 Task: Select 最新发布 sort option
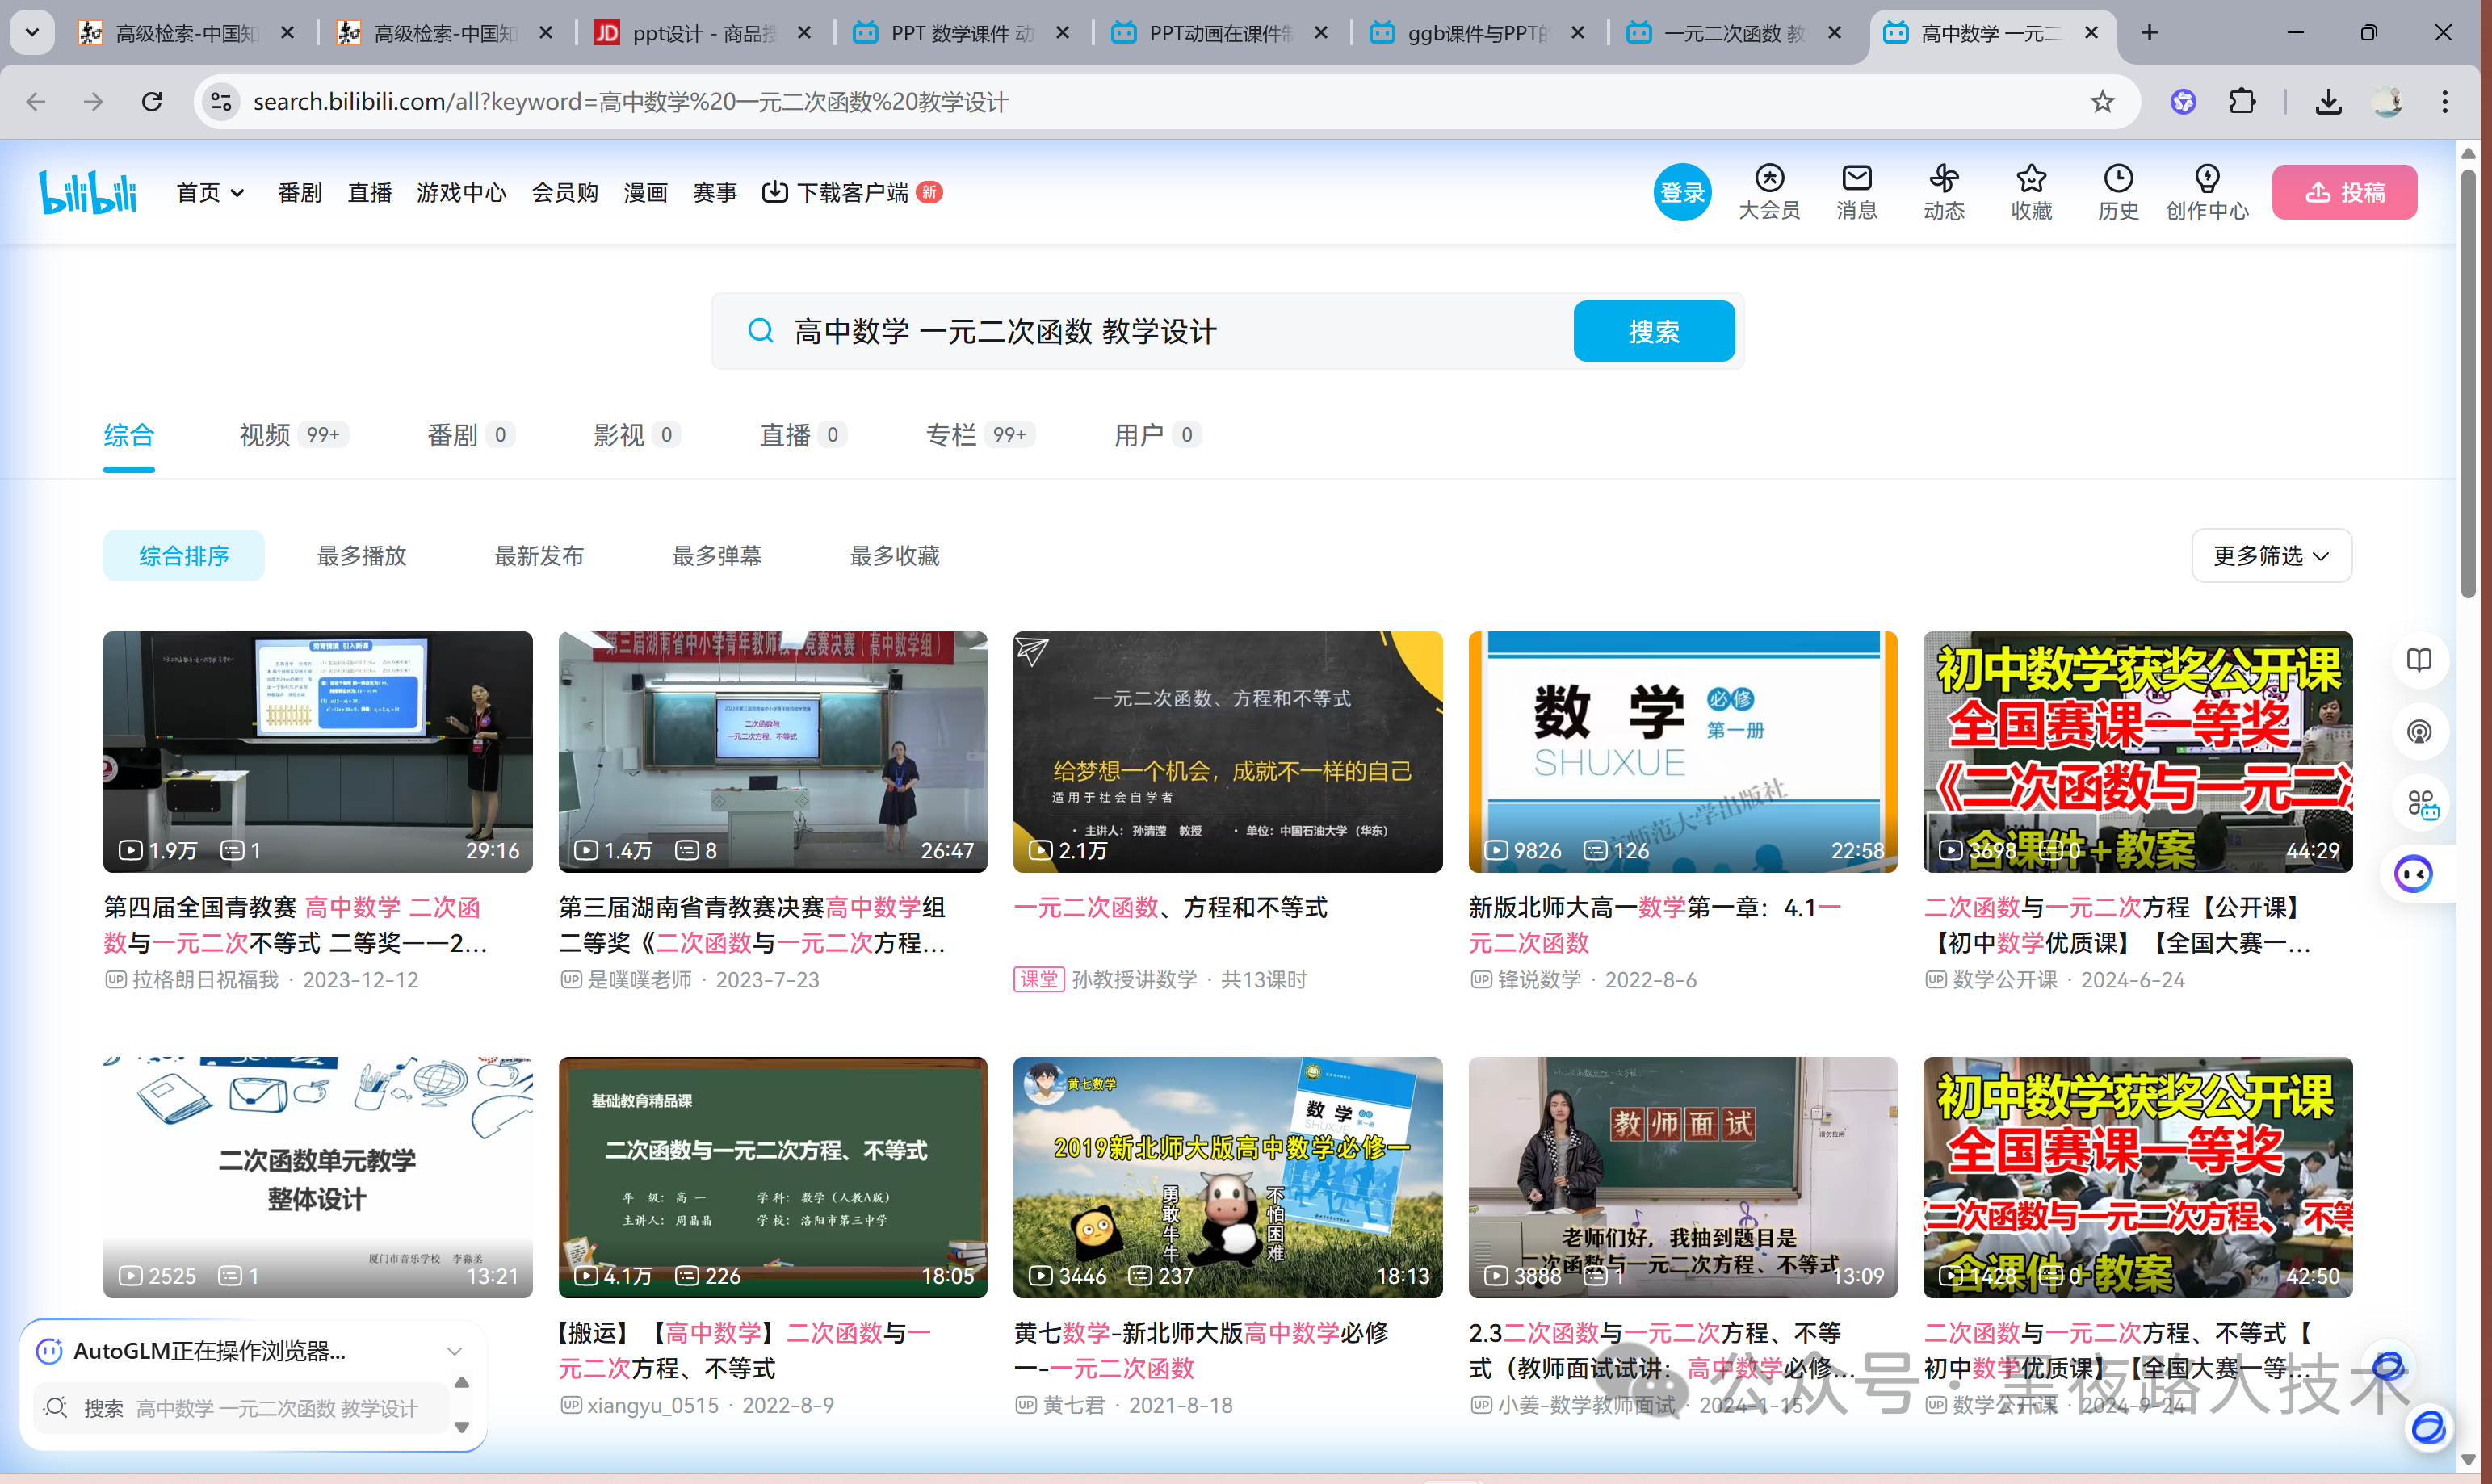coord(539,556)
